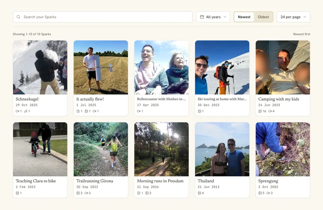Open the Camping with my kids photo
The width and height of the screenshot is (323, 210).
pos(283,68)
